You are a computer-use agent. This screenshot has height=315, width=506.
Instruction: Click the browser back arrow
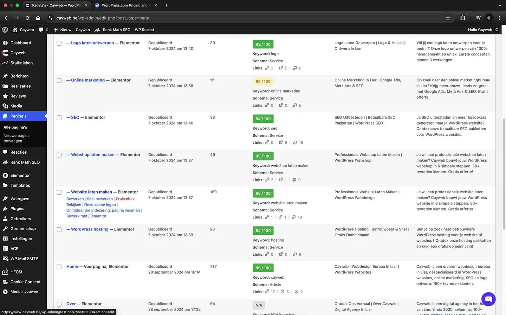point(6,18)
